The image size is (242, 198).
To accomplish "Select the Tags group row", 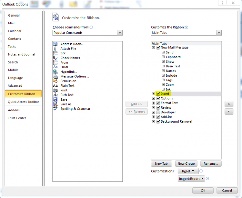I will point(169,80).
